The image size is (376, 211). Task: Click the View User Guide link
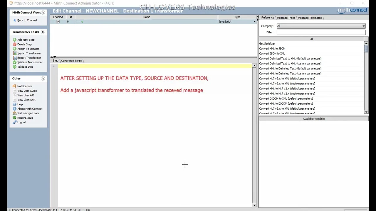pyautogui.click(x=27, y=91)
